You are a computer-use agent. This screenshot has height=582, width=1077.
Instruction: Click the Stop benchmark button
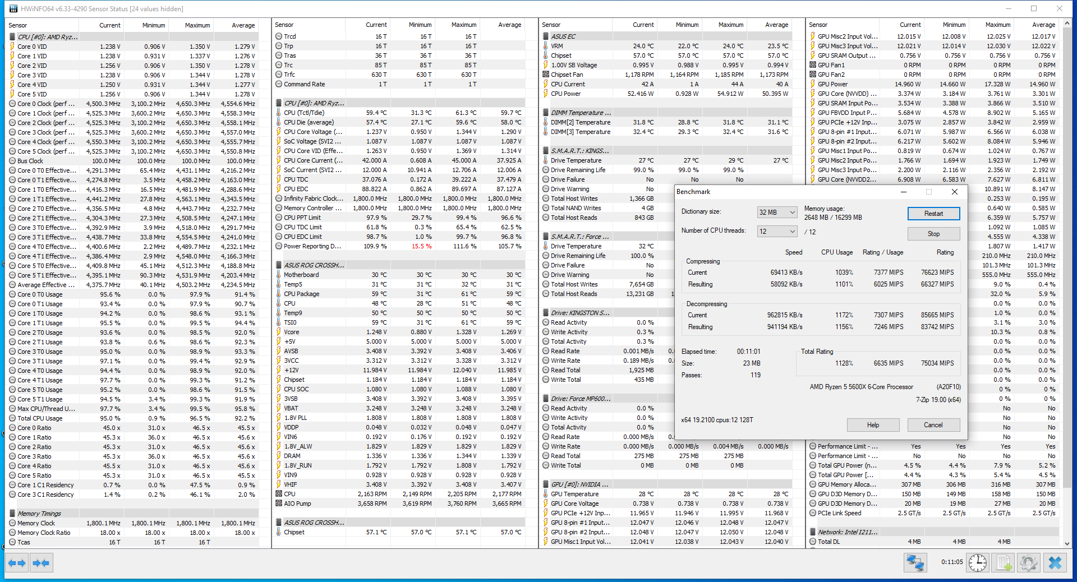933,234
